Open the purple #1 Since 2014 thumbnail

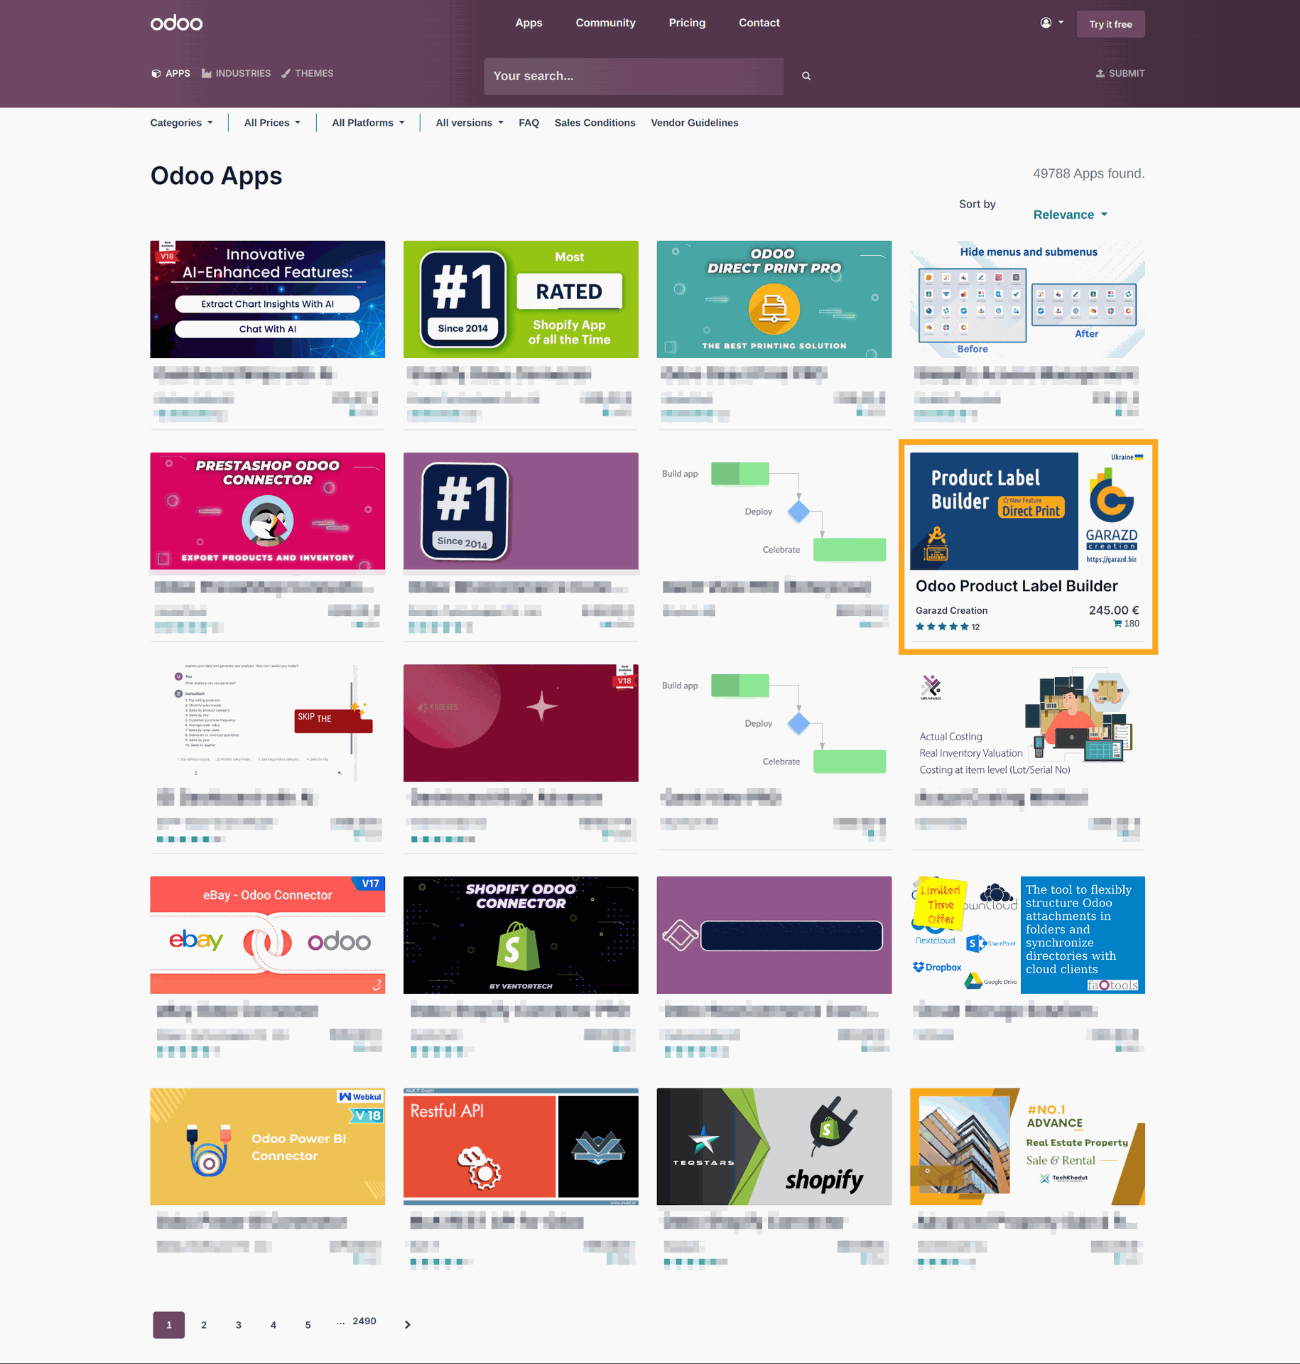click(521, 511)
